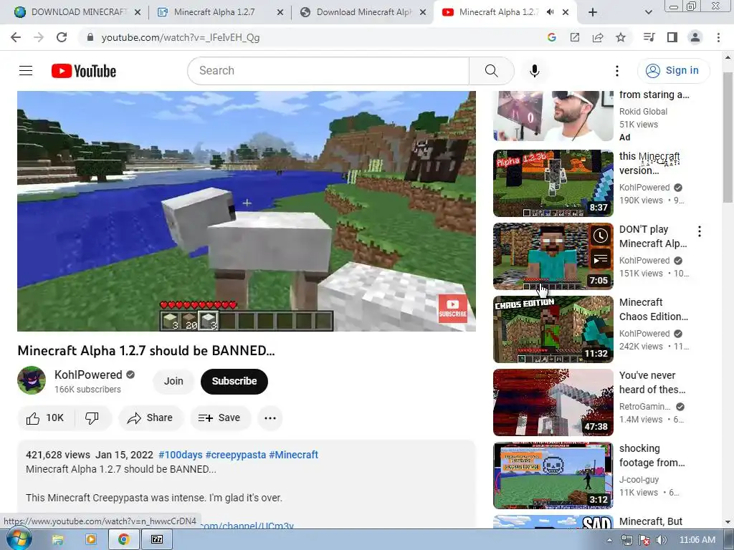Image resolution: width=734 pixels, height=550 pixels.
Task: Click the Search input field
Action: pos(328,71)
